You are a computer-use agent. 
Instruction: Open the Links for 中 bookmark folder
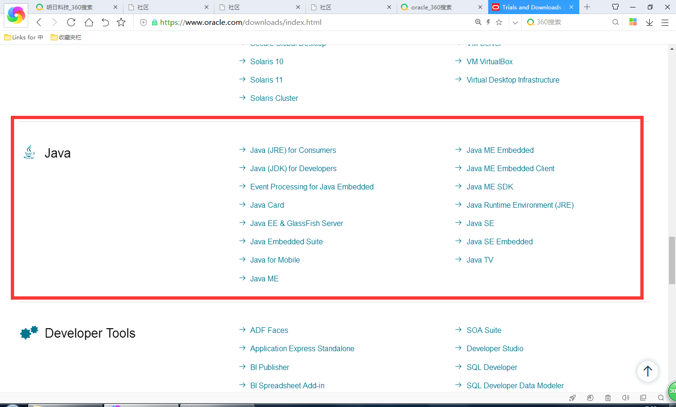(24, 38)
